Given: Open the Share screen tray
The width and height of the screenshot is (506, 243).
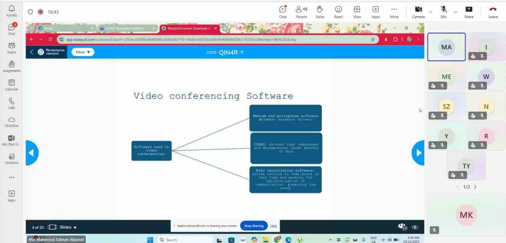Looking at the screenshot, I should coord(469,11).
